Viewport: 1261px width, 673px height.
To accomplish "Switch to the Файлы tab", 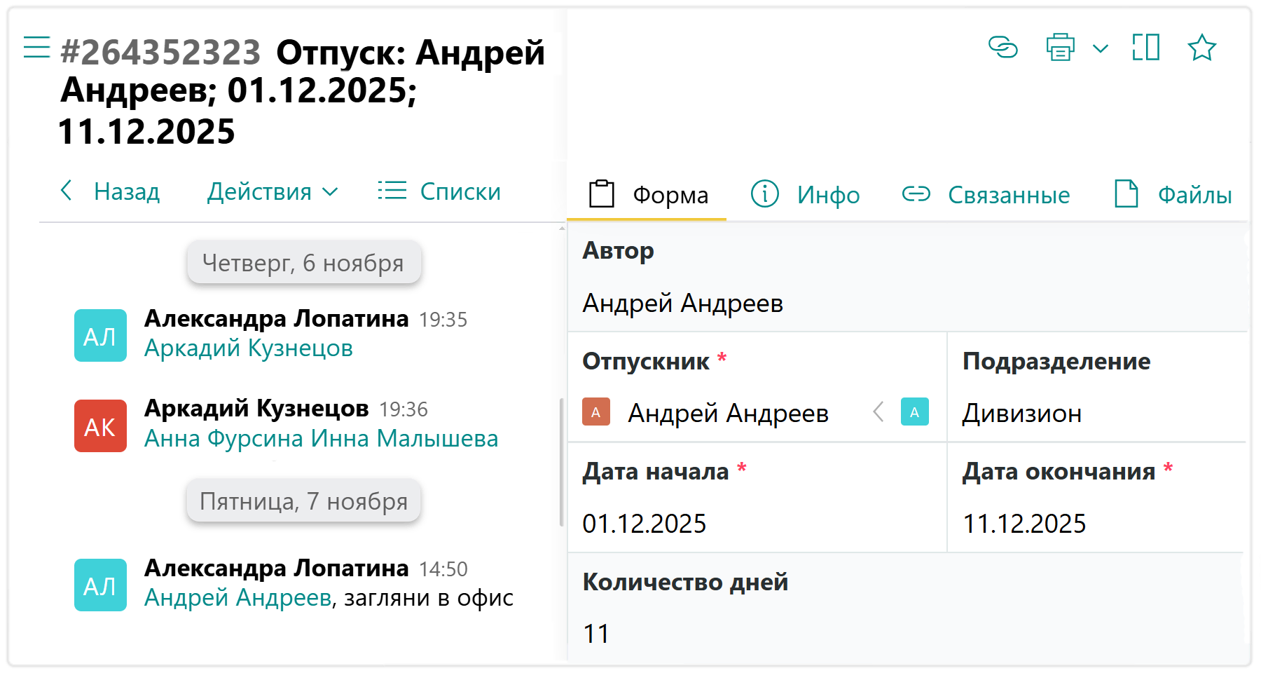I will tap(1173, 194).
